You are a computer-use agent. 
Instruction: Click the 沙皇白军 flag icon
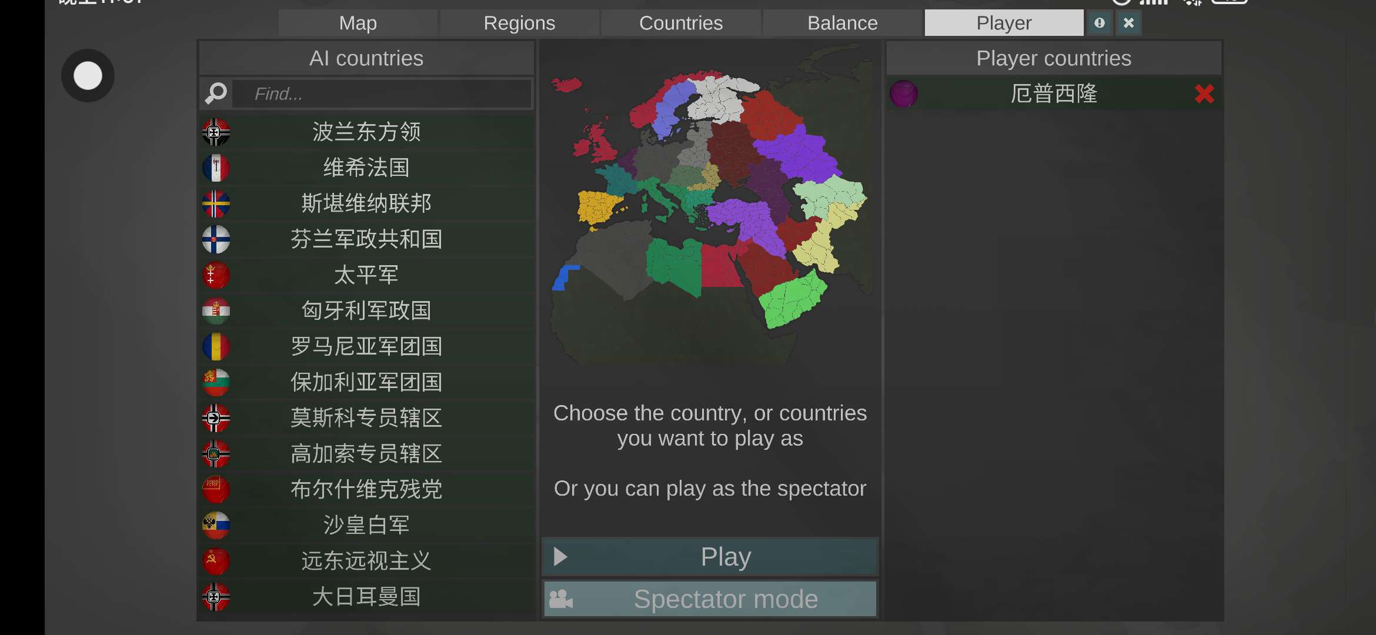coord(216,526)
